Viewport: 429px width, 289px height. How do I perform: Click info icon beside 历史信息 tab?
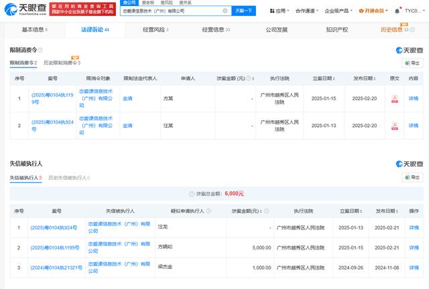412,30
